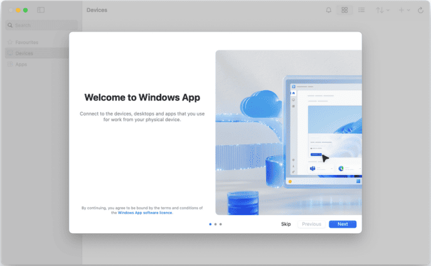This screenshot has height=266, width=431.
Task: Select the third page indicator dot
Action: click(221, 224)
